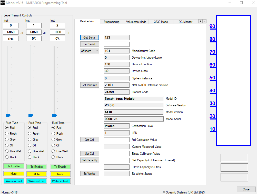The image size is (257, 194).
Task: Click the Get ProdInfo button
Action: 90,85
